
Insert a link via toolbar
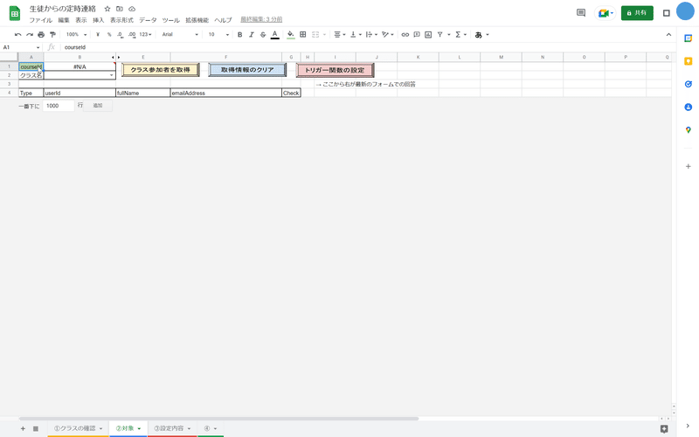(405, 34)
